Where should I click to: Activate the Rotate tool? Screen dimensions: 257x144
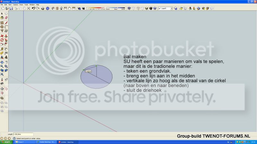pyautogui.click(x=2, y=40)
